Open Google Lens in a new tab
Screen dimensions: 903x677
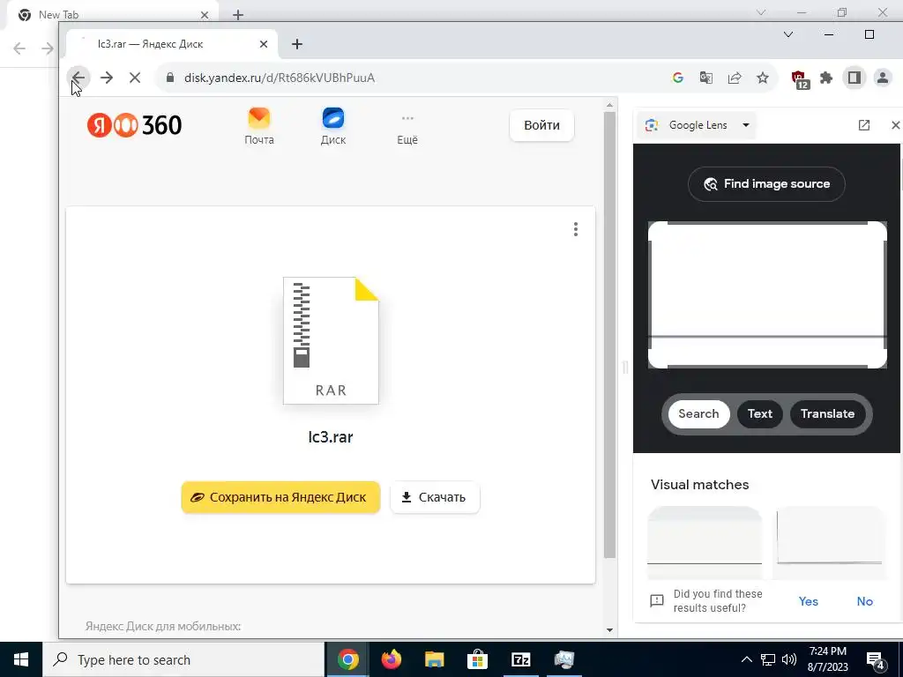point(864,125)
